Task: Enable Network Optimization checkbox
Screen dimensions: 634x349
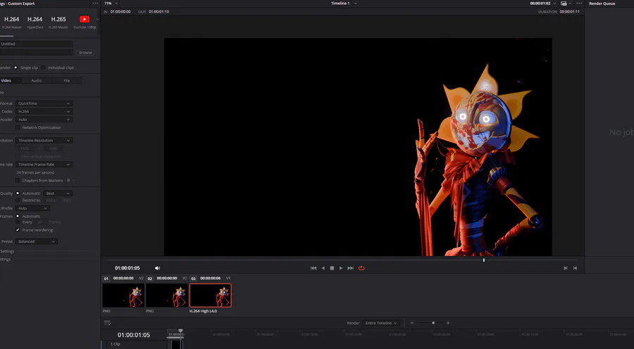Action: click(18, 127)
